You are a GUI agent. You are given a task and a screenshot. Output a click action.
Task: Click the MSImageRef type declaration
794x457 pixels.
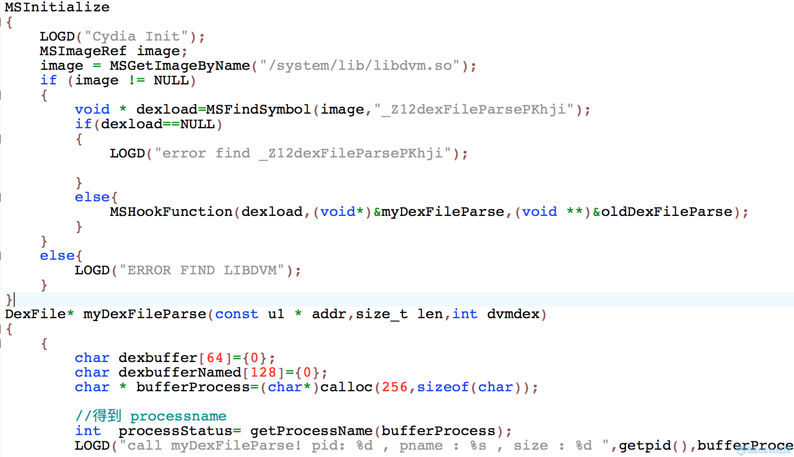click(83, 51)
